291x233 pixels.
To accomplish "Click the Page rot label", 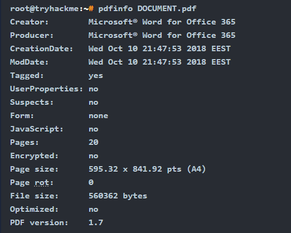I will pos(32,182).
